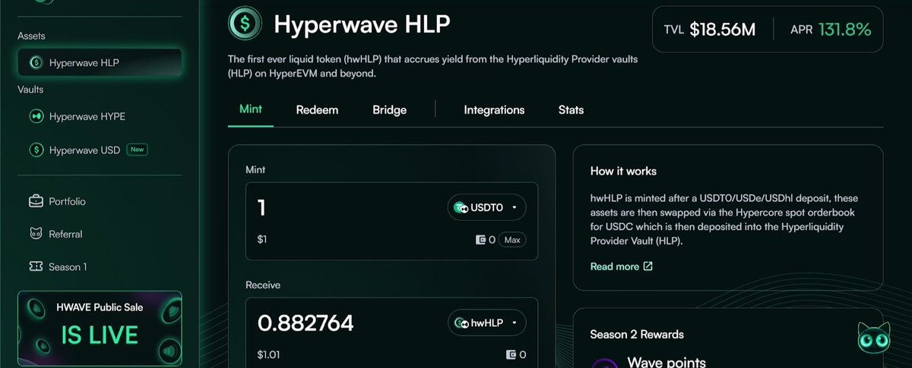
Task: Switch to the Redeem tab
Action: click(317, 110)
